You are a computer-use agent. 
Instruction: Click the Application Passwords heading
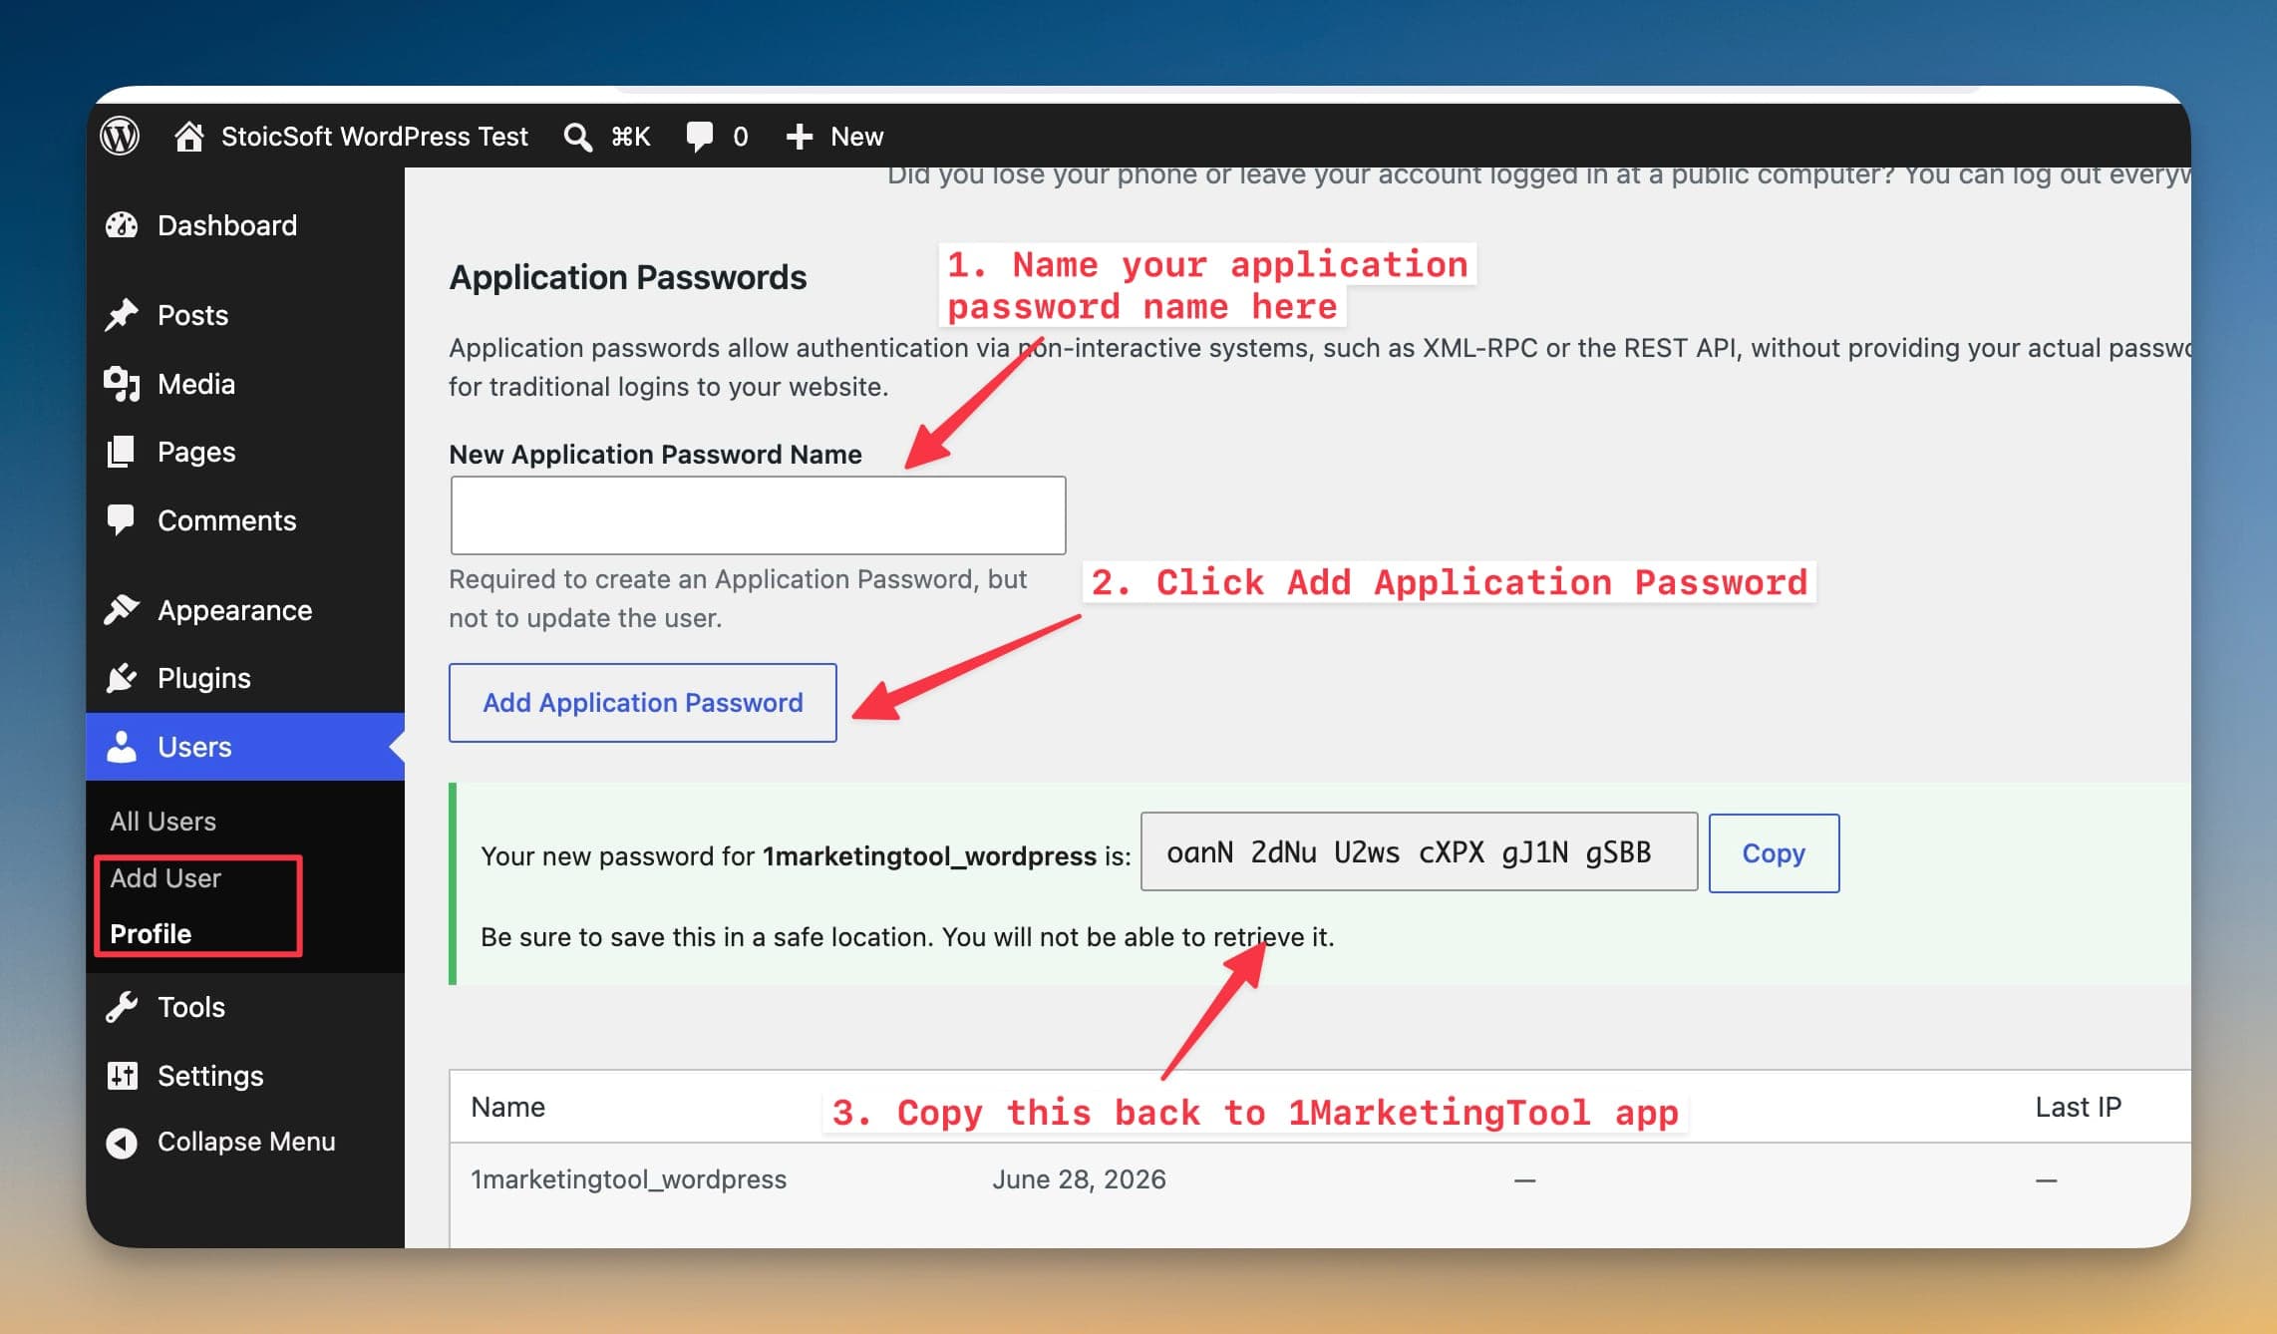tap(627, 277)
